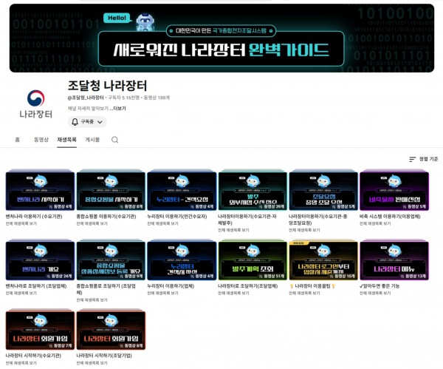Image resolution: width=443 pixels, height=369 pixels.
Task: Open the 나라장터 메뉴 playlist thumbnail
Action: click(x=394, y=260)
